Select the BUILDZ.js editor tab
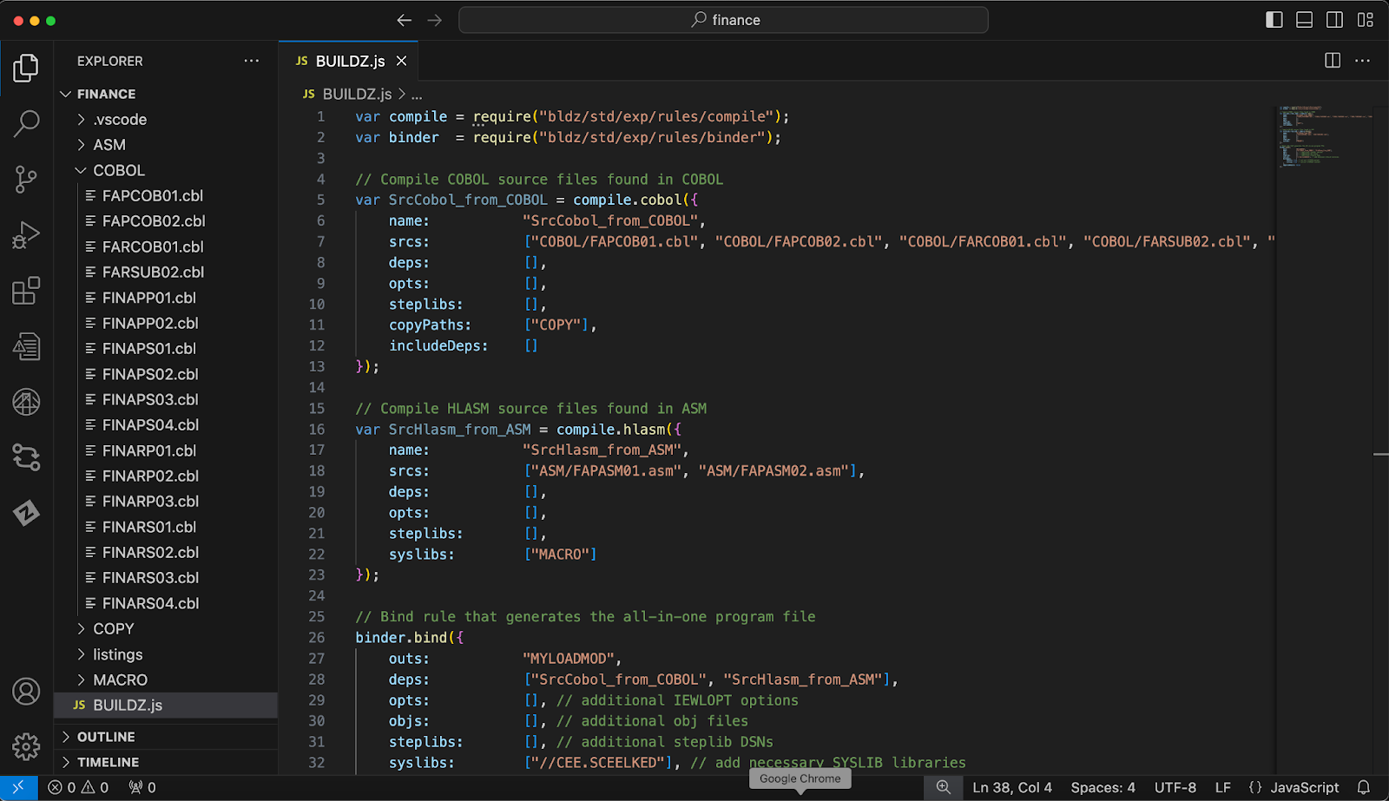This screenshot has width=1389, height=801. pyautogui.click(x=348, y=61)
